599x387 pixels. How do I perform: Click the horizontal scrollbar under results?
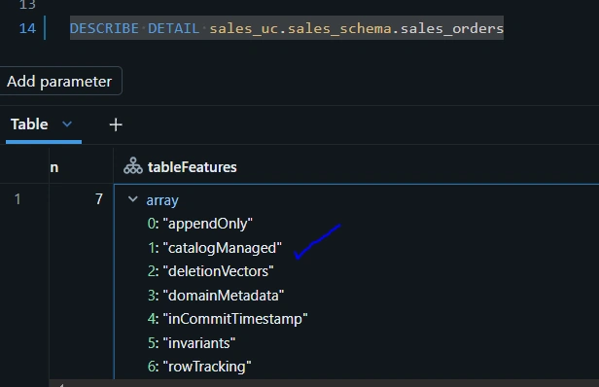(324, 383)
